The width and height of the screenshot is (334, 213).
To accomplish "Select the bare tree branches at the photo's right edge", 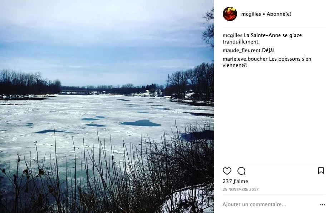I will 209,27.
